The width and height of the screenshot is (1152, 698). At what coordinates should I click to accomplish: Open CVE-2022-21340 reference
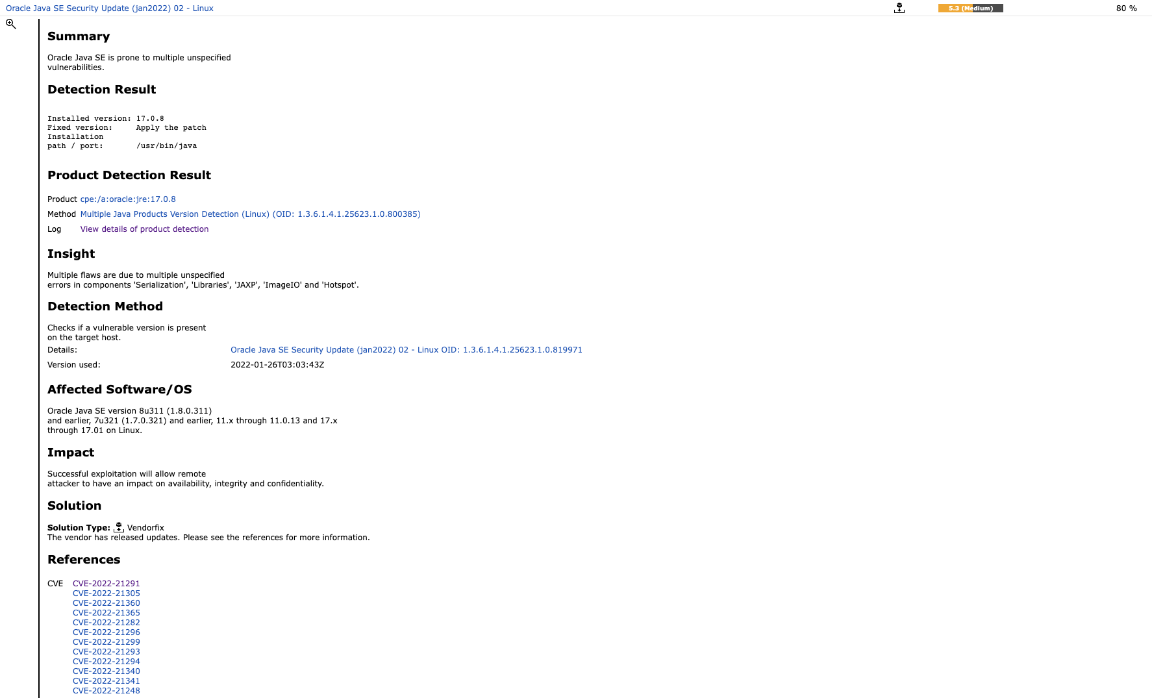[106, 671]
